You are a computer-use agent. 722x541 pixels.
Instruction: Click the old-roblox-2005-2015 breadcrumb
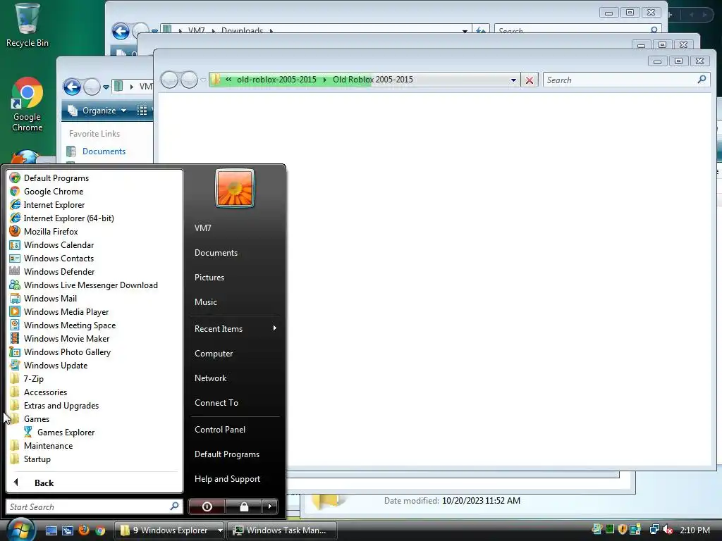click(276, 80)
